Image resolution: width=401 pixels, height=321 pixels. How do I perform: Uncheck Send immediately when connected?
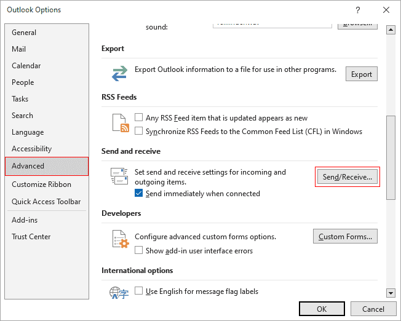tap(138, 193)
